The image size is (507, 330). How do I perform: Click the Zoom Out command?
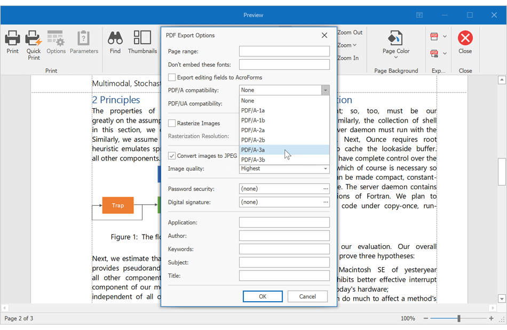click(350, 32)
